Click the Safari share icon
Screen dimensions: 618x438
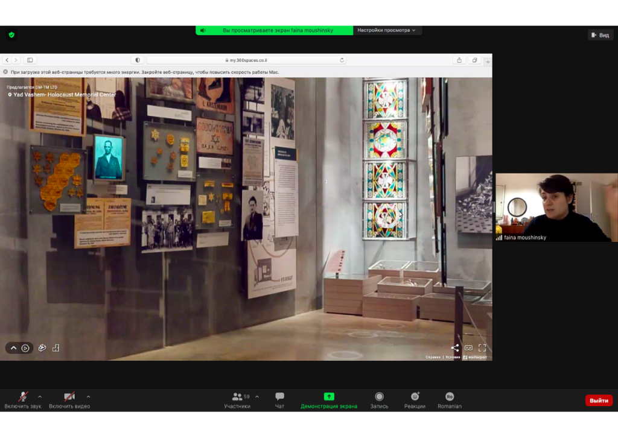[x=459, y=60]
